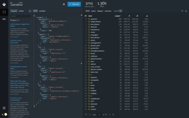Open the 'More-Like-This paper' request
The image size is (189, 118).
point(20,84)
